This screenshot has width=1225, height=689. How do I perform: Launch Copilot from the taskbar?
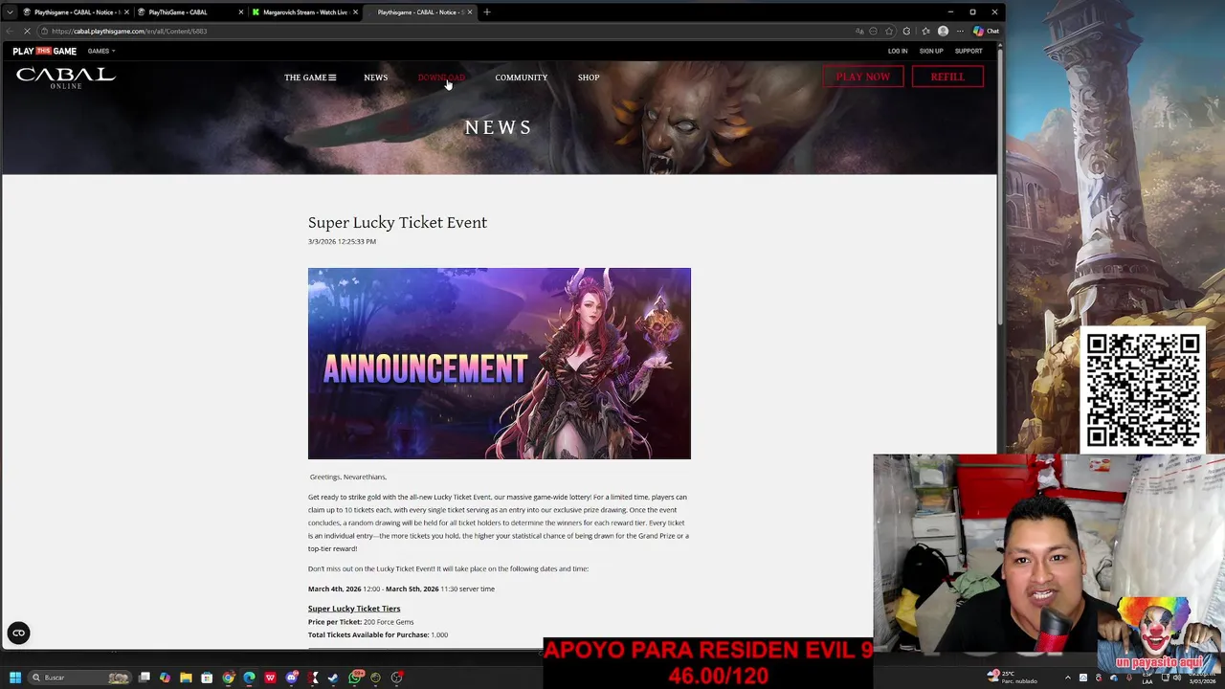165,678
